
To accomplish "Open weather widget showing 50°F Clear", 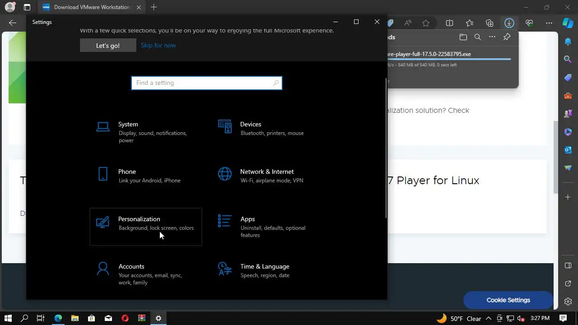I will (458, 318).
